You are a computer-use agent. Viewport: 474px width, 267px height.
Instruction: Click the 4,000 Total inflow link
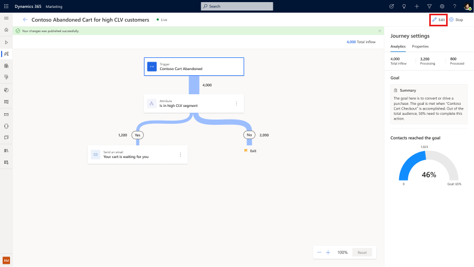[x=361, y=42]
